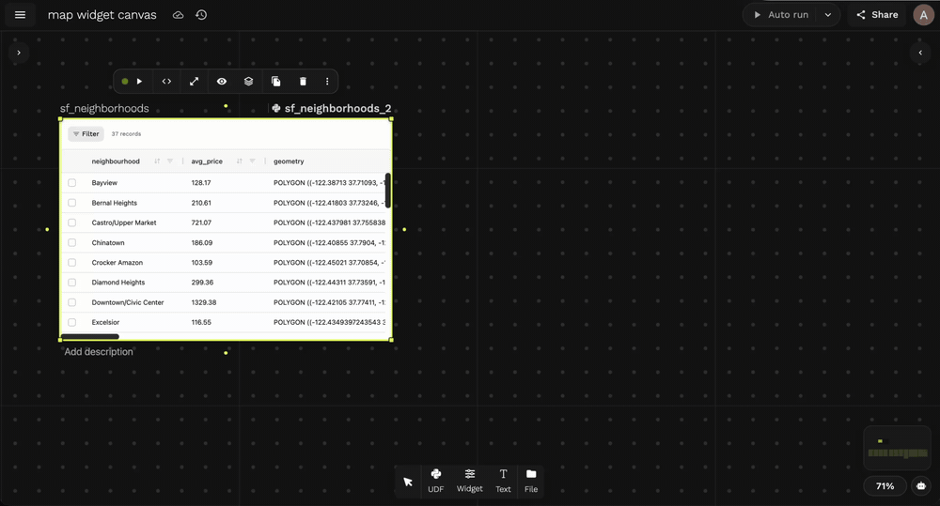Screen dimensions: 940x506
Task: Open the hamburger main menu
Action: click(20, 15)
